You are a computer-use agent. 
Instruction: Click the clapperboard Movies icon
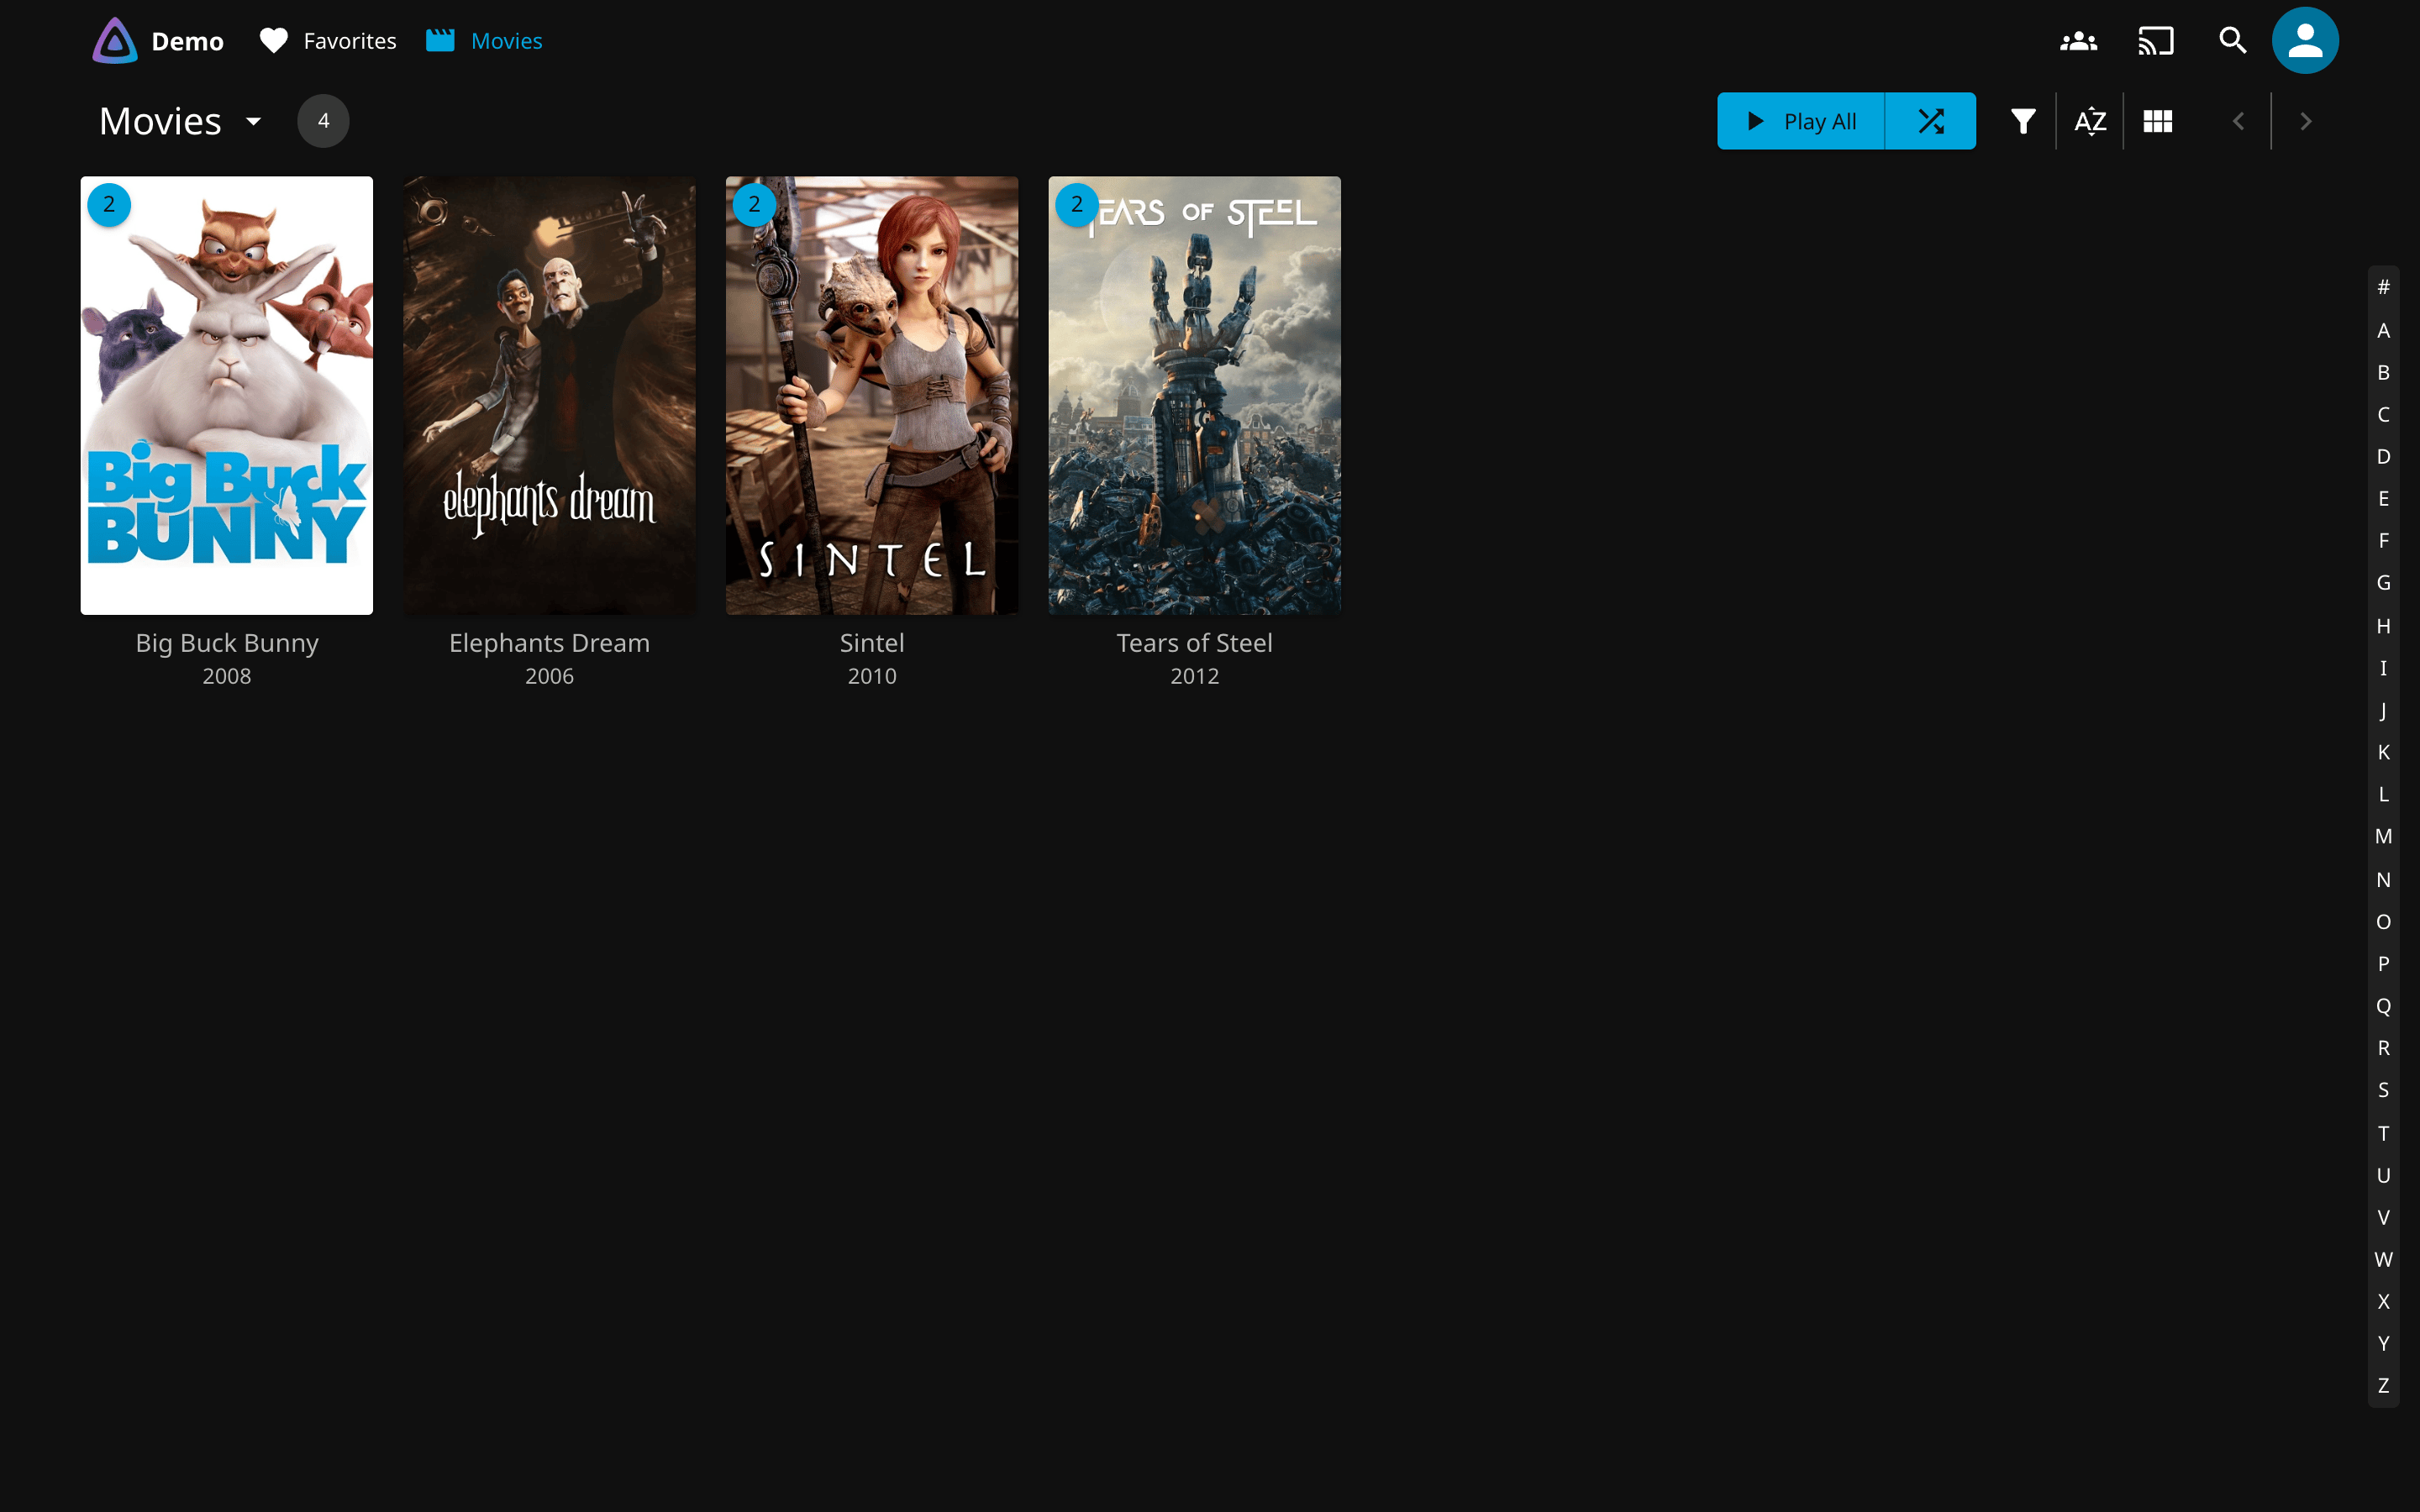click(x=440, y=41)
